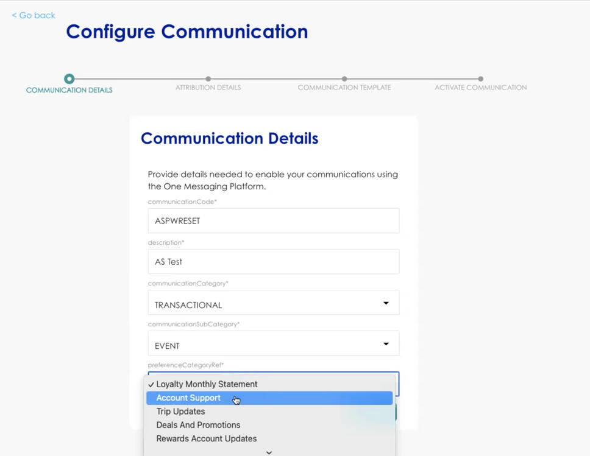
Task: Choose the checked Loyalty Monthly Statement option
Action: 207,384
